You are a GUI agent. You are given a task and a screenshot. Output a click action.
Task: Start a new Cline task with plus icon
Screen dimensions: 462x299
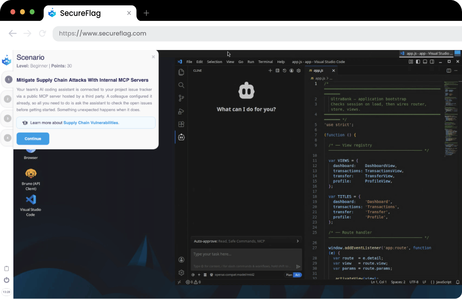tap(270, 70)
